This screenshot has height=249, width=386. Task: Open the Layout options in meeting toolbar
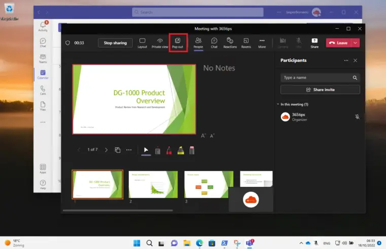coord(142,43)
